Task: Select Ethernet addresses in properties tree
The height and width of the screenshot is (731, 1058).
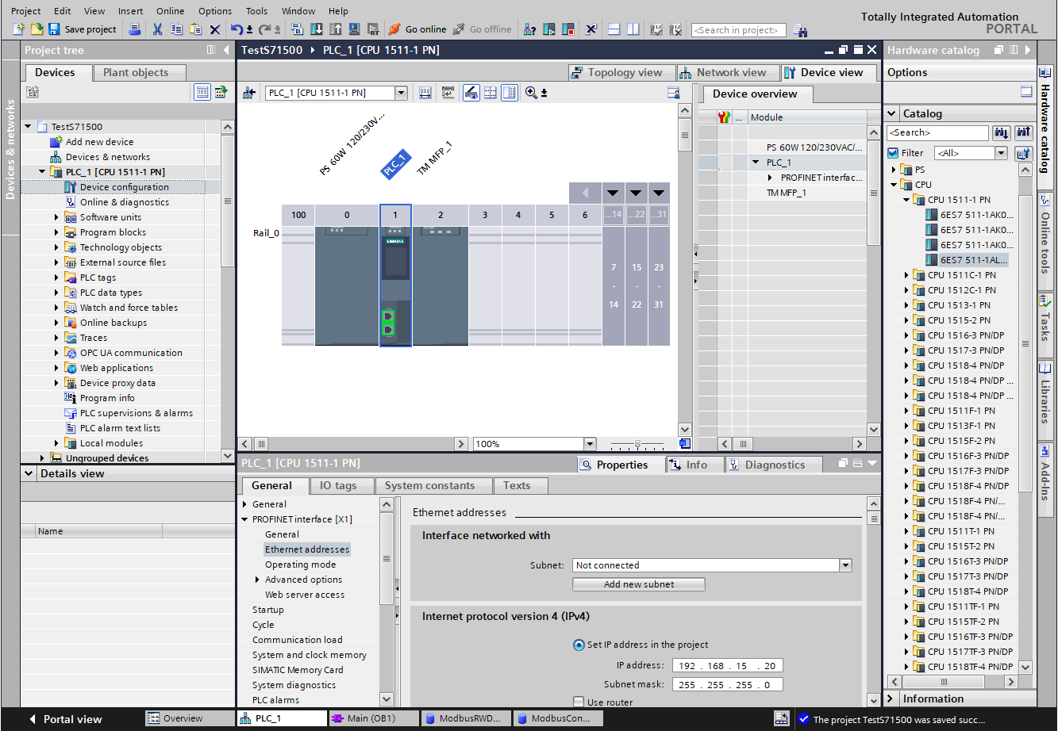Action: click(307, 549)
